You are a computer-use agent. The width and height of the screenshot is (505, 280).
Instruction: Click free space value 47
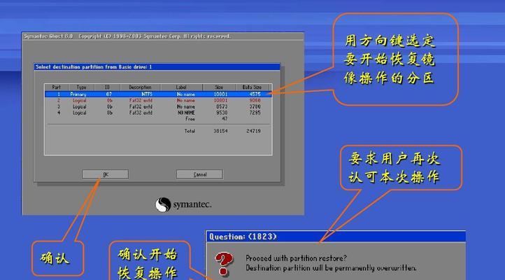tap(225, 119)
